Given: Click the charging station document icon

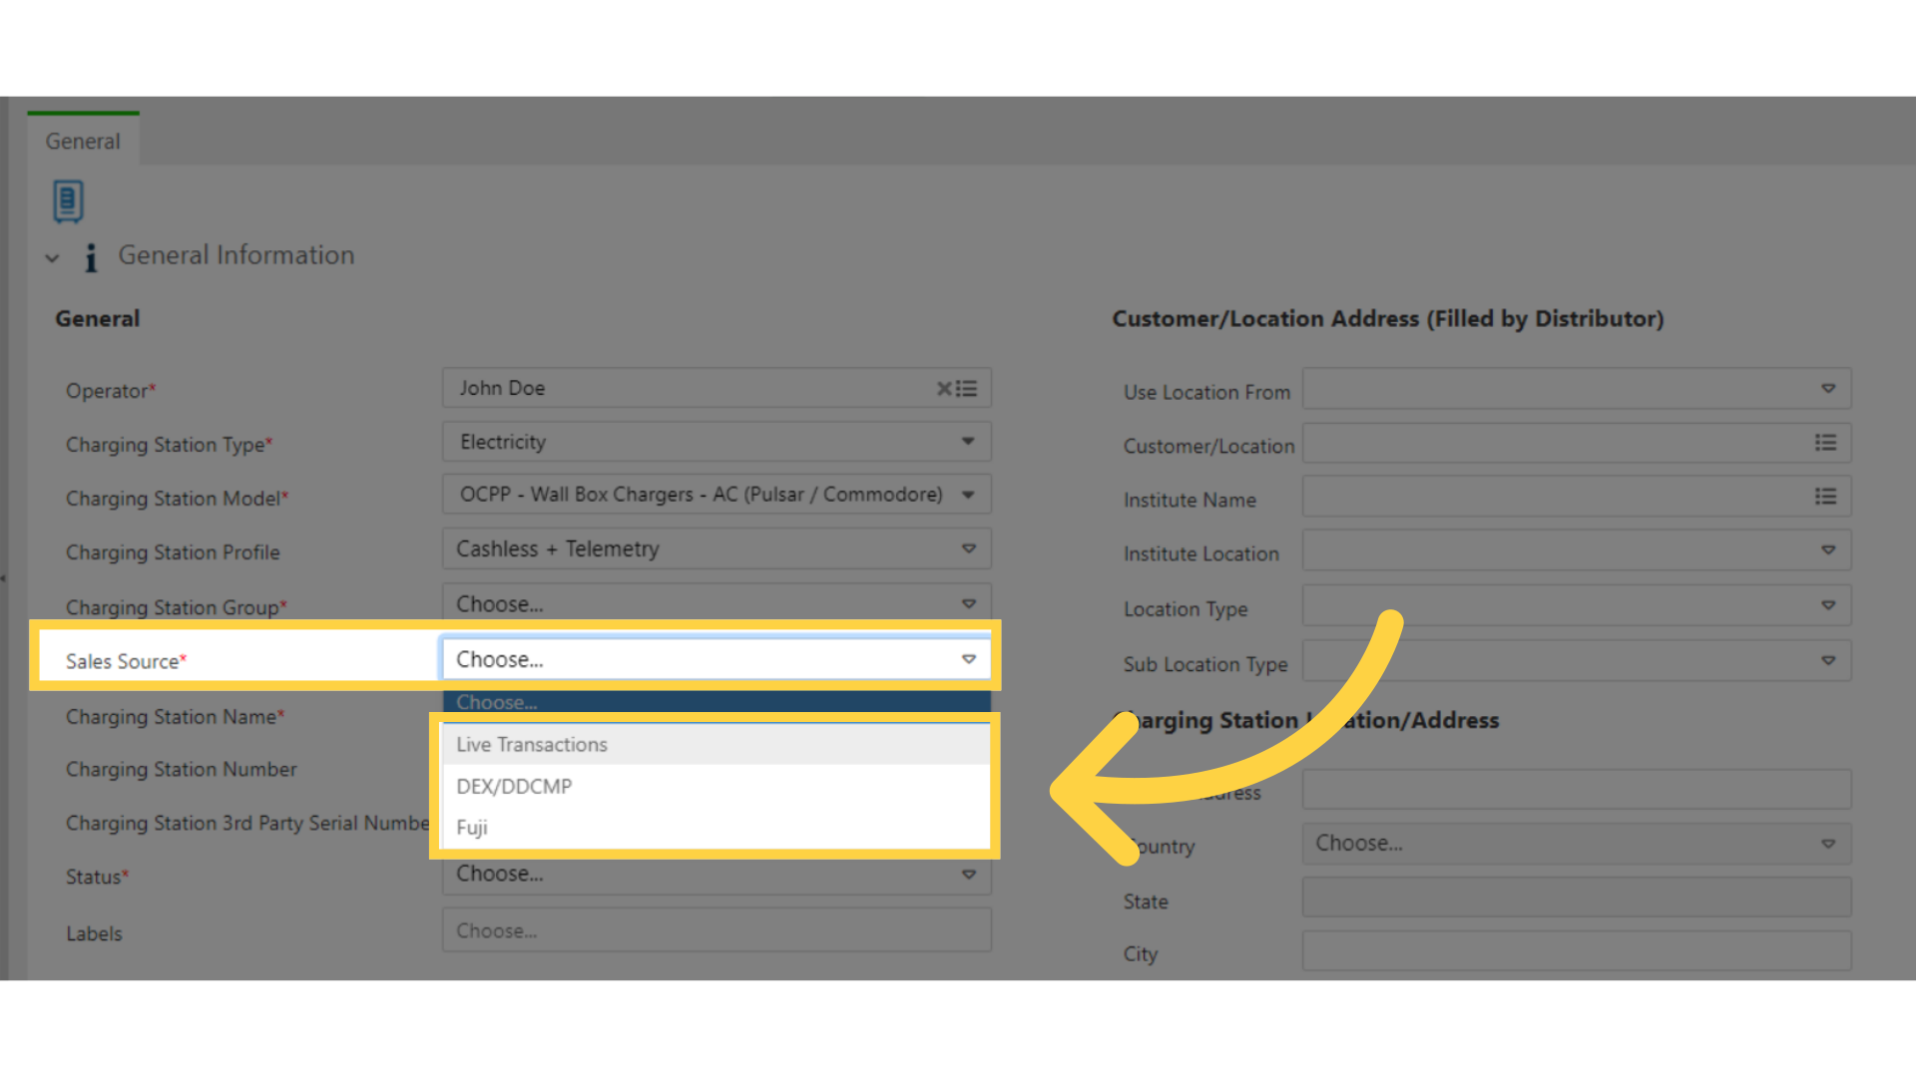Looking at the screenshot, I should (68, 201).
